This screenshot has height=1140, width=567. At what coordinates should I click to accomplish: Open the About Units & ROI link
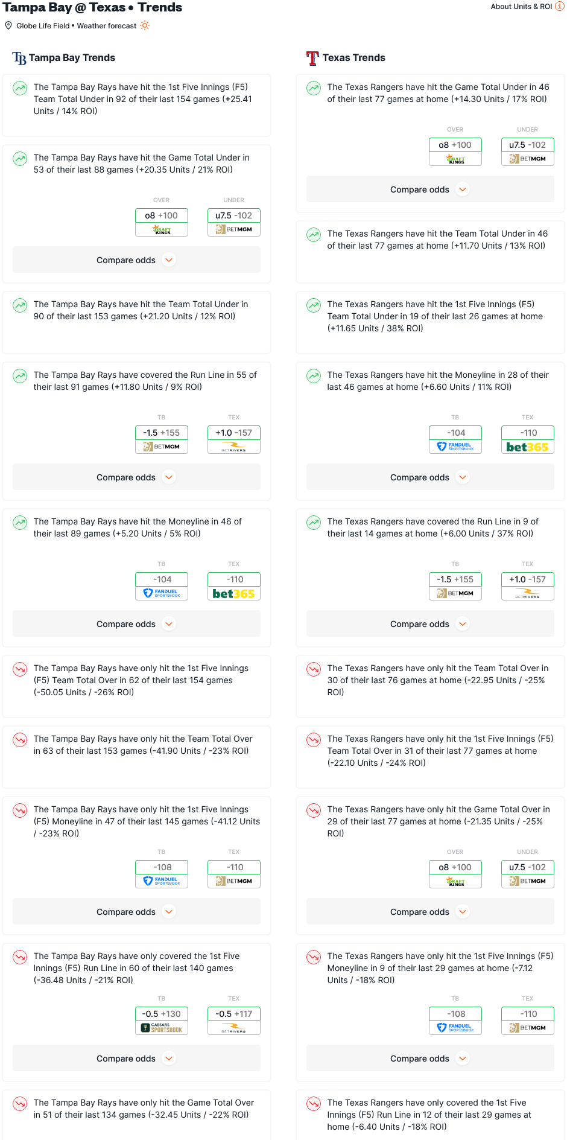pos(521,7)
